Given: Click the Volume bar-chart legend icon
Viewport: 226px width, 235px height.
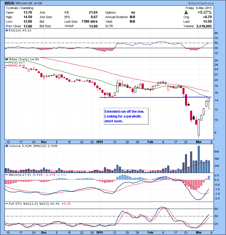Looking at the screenshot, I should point(6,146).
